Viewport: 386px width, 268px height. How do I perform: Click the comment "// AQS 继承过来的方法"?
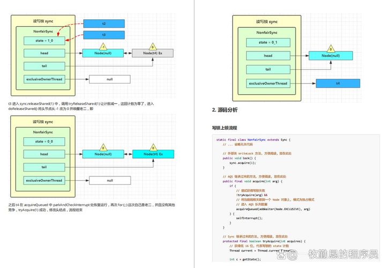click(254, 176)
